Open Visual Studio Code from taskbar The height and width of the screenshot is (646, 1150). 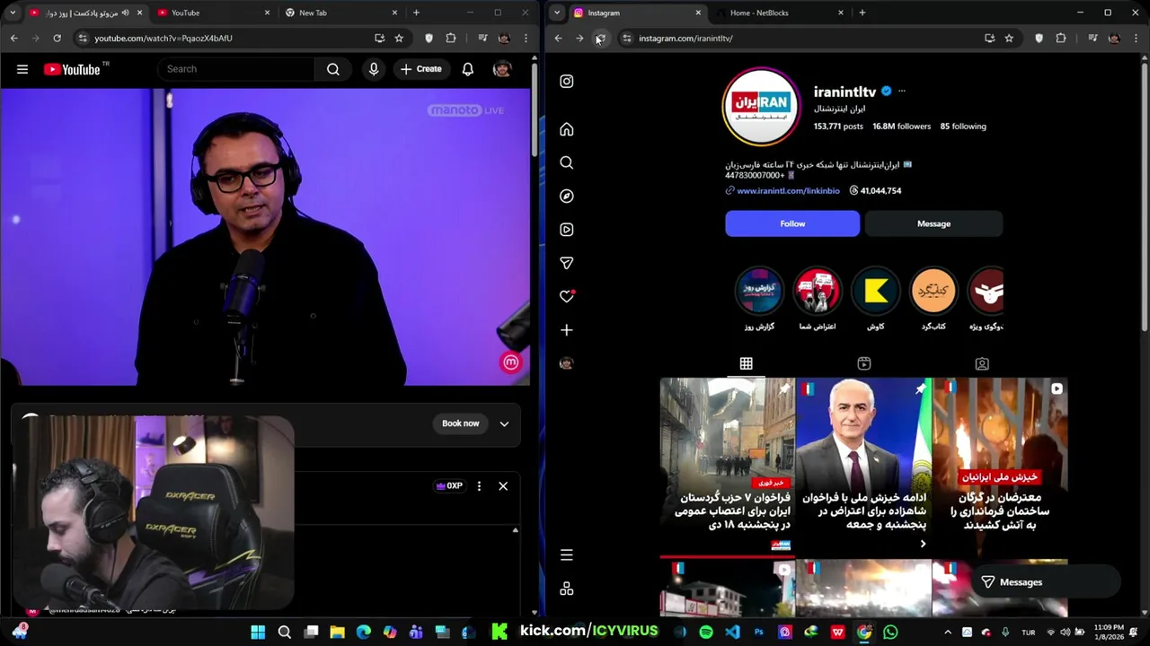click(732, 633)
